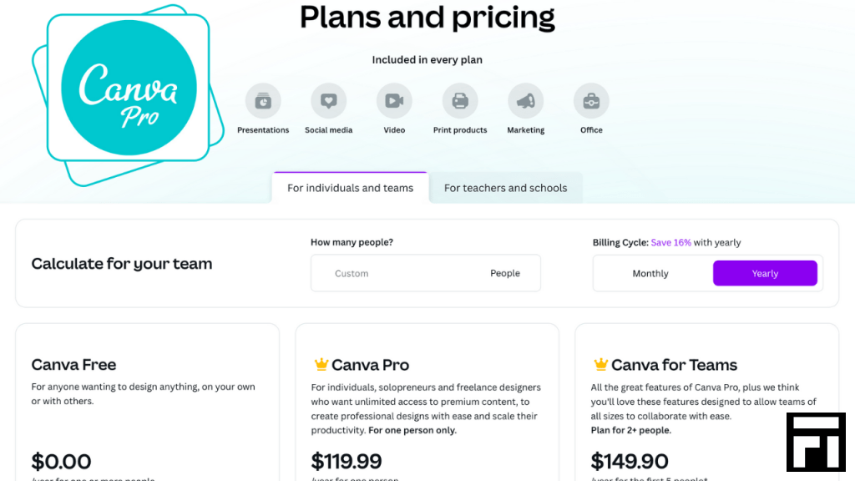Select the Canva Pro plan title

tap(370, 365)
